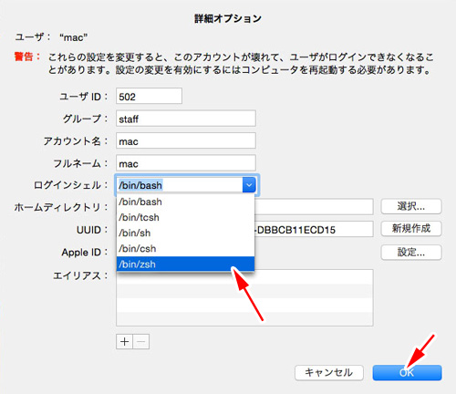Click the フルネーム text field
This screenshot has width=456, height=394.
(x=186, y=163)
